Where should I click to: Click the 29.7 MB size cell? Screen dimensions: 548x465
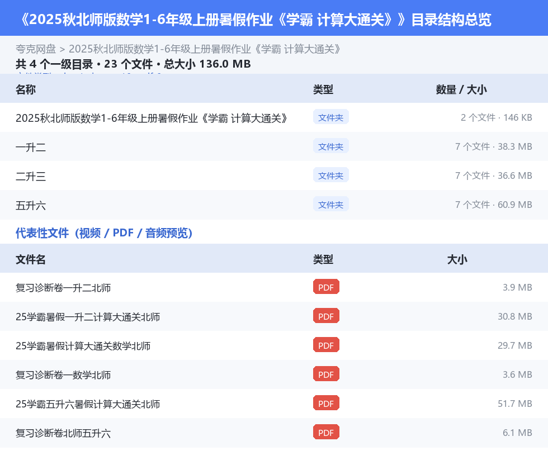point(515,345)
